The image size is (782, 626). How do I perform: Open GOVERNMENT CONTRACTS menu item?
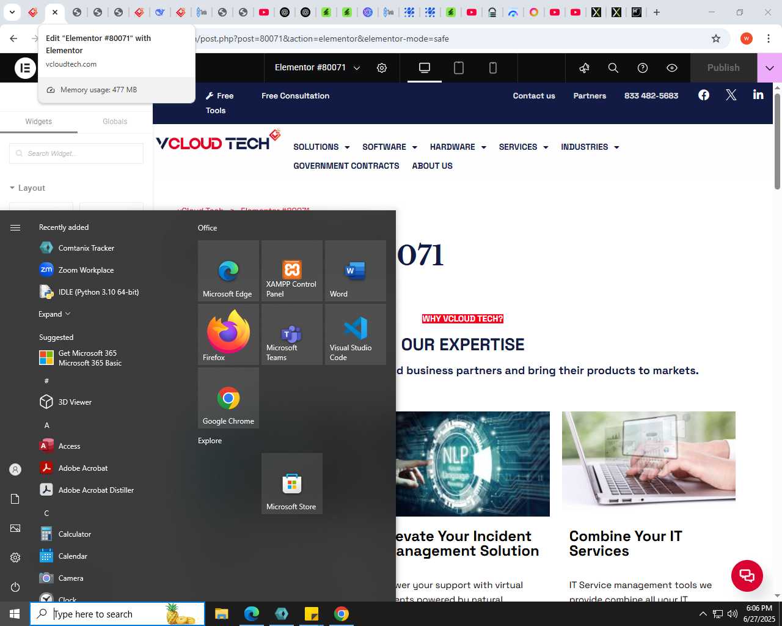(x=346, y=166)
